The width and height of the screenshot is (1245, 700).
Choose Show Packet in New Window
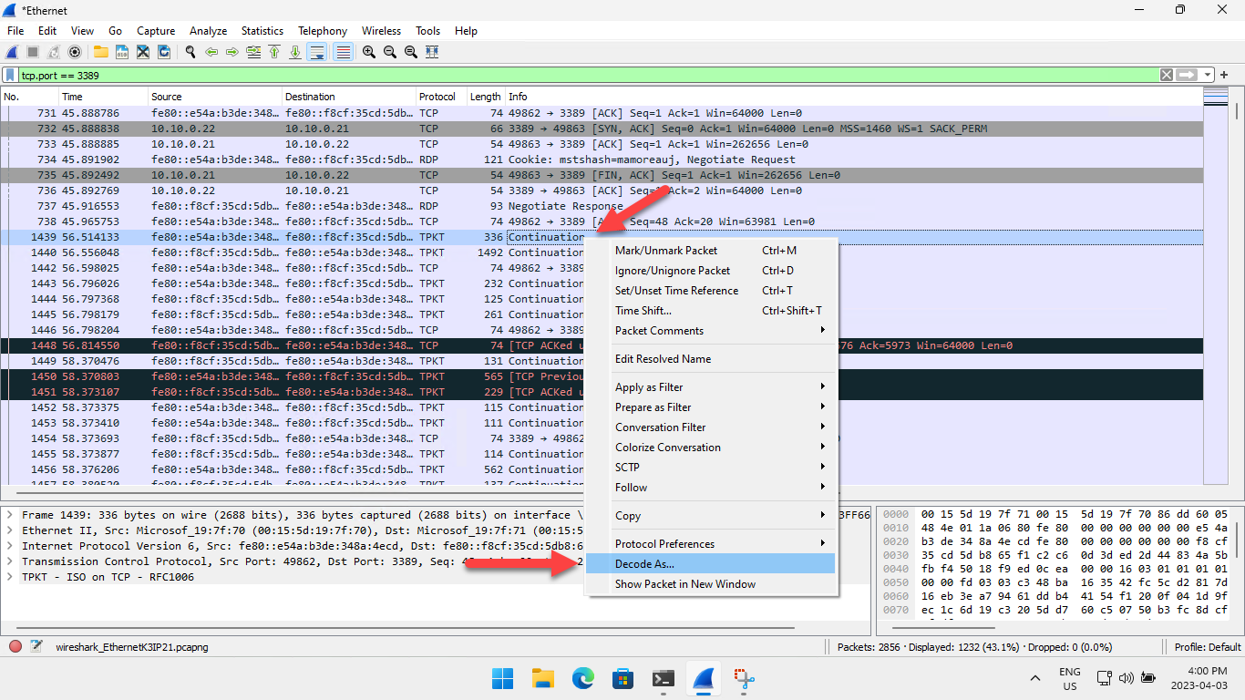[711, 584]
